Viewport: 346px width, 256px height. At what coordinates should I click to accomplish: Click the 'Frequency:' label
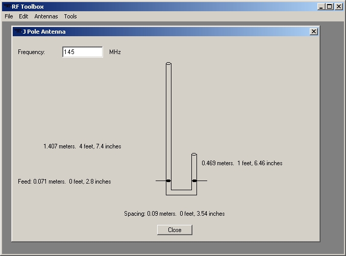click(31, 52)
